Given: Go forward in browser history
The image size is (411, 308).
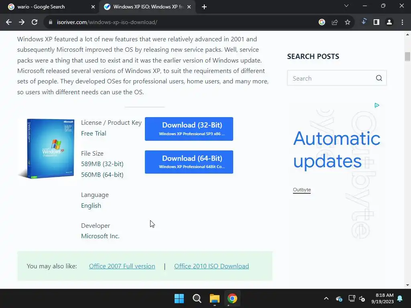Looking at the screenshot, I should (22, 22).
